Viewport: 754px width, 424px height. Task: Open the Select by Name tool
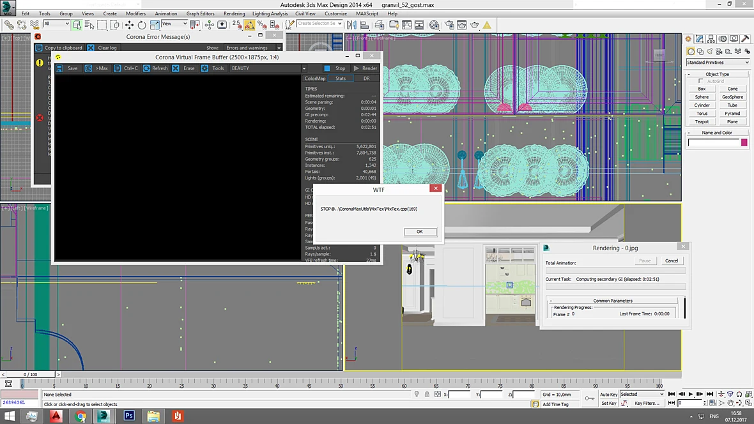pyautogui.click(x=89, y=24)
